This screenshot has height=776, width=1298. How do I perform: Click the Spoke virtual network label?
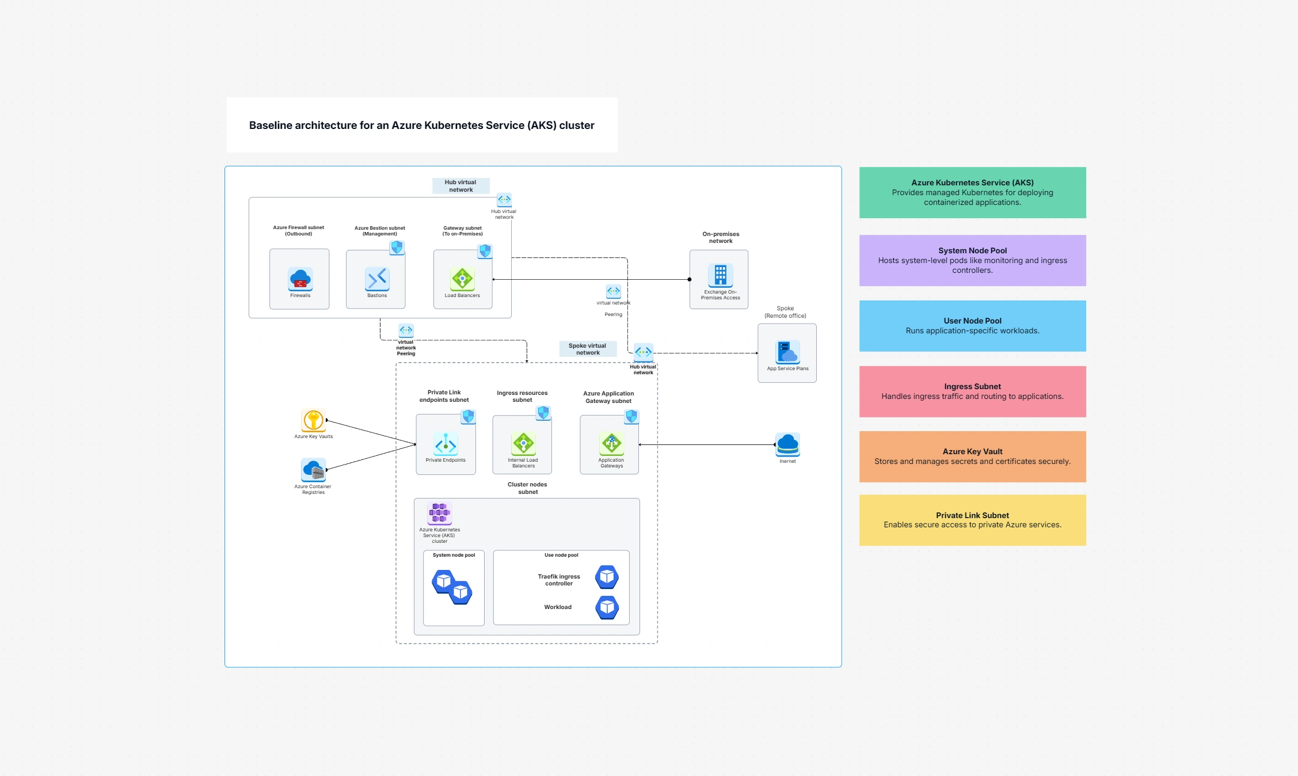click(x=587, y=348)
